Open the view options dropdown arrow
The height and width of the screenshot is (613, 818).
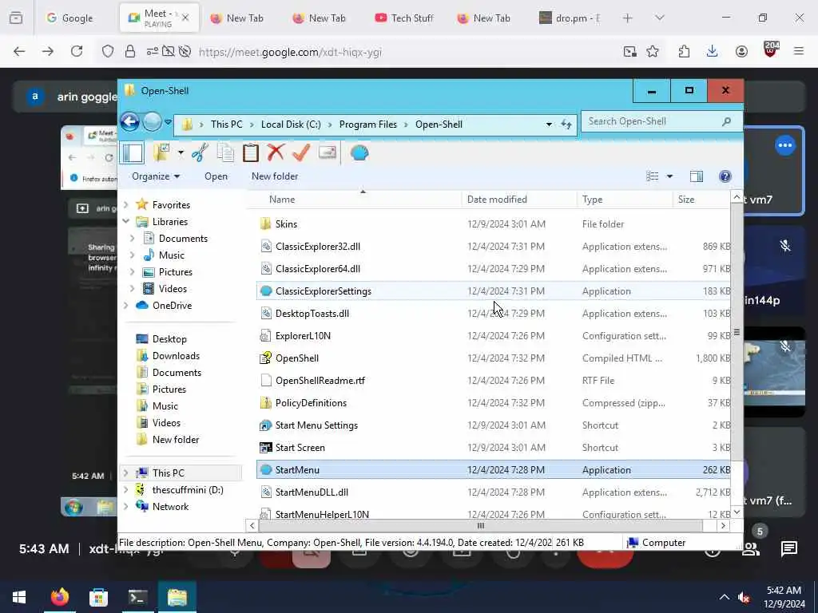pyautogui.click(x=670, y=176)
